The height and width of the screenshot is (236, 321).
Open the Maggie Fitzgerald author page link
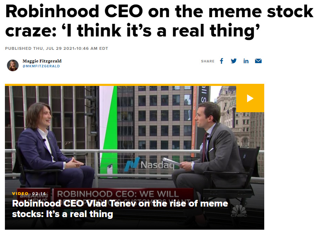[x=42, y=61]
